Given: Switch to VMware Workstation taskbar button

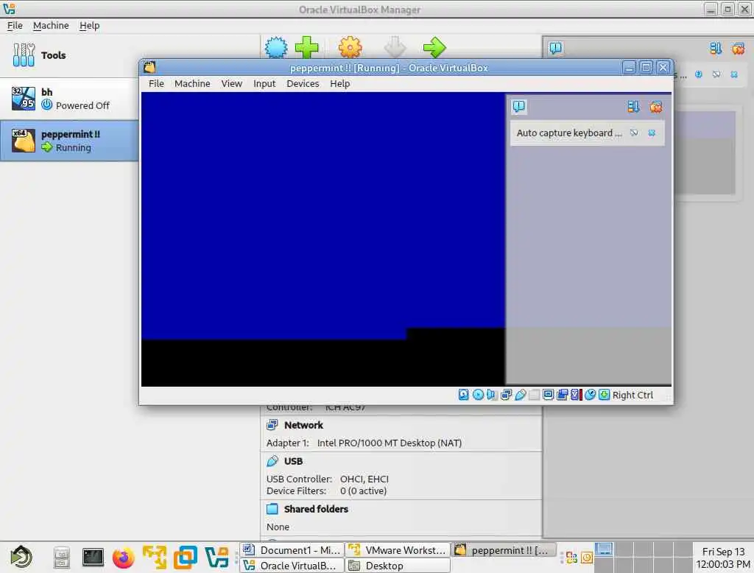Looking at the screenshot, I should (397, 550).
